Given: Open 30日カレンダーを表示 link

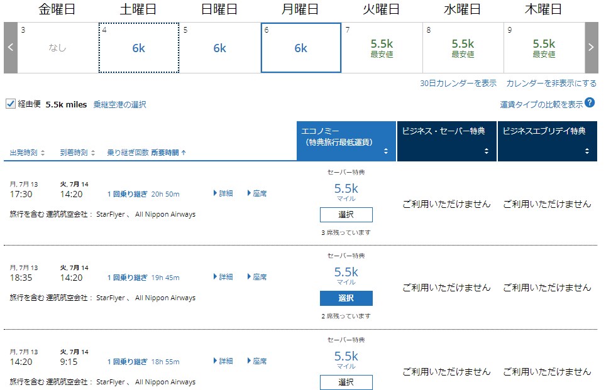Looking at the screenshot, I should click(x=458, y=84).
